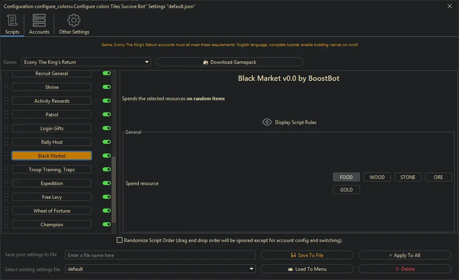Enable Randomize Script Order checkbox
The height and width of the screenshot is (280, 459).
coord(120,240)
